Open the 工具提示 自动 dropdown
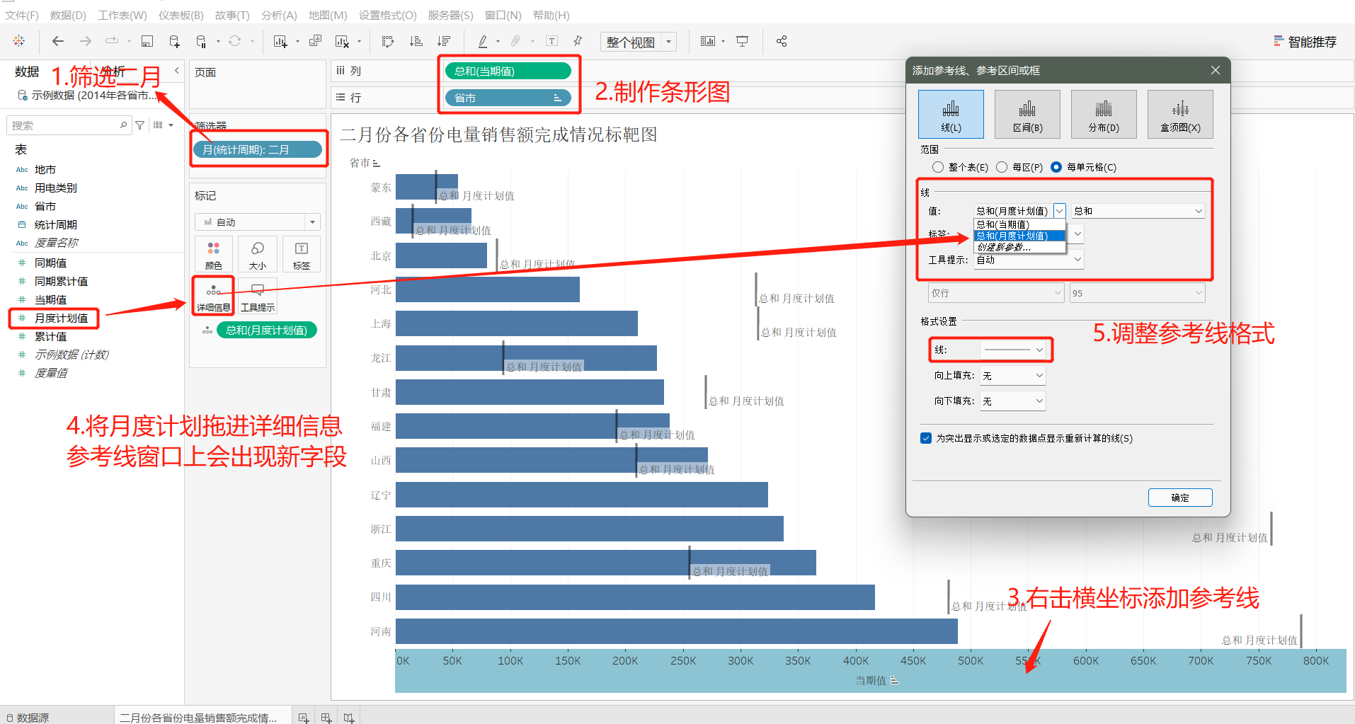Viewport: 1355px width, 724px height. click(x=1029, y=260)
